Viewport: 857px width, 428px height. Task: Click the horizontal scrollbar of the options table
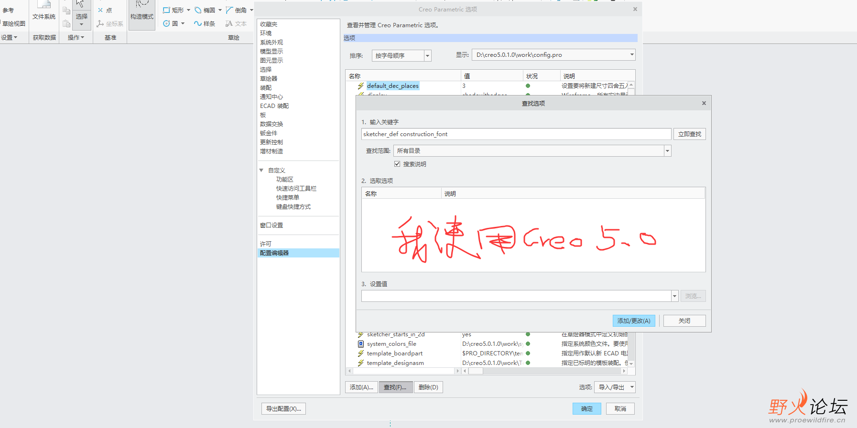(x=544, y=371)
